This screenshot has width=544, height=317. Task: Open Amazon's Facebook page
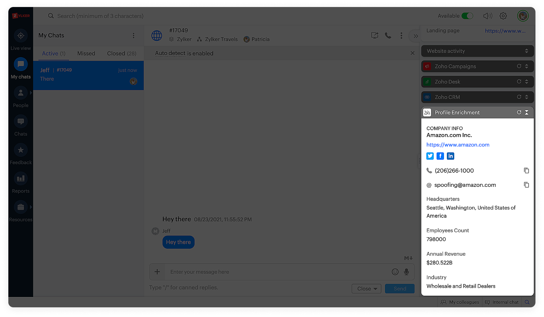pyautogui.click(x=440, y=156)
